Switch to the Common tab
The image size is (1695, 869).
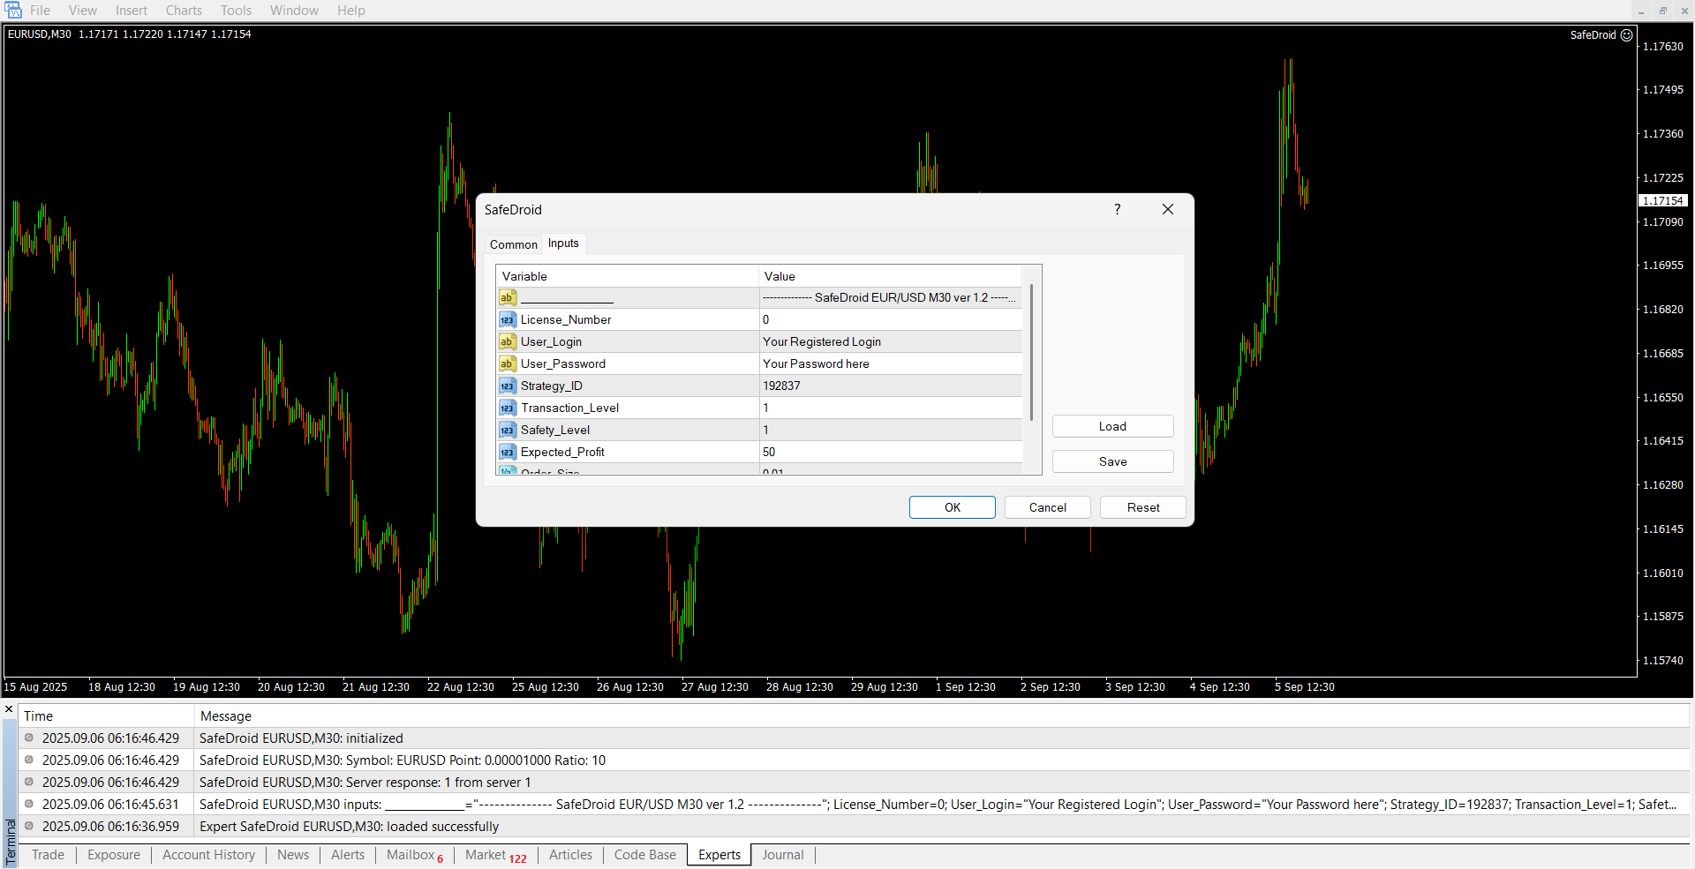[x=513, y=244]
